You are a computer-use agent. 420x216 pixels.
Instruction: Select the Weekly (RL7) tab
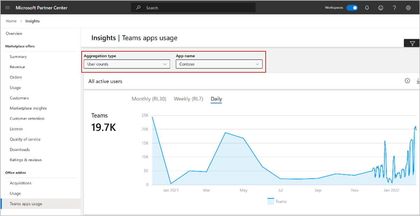coord(188,99)
